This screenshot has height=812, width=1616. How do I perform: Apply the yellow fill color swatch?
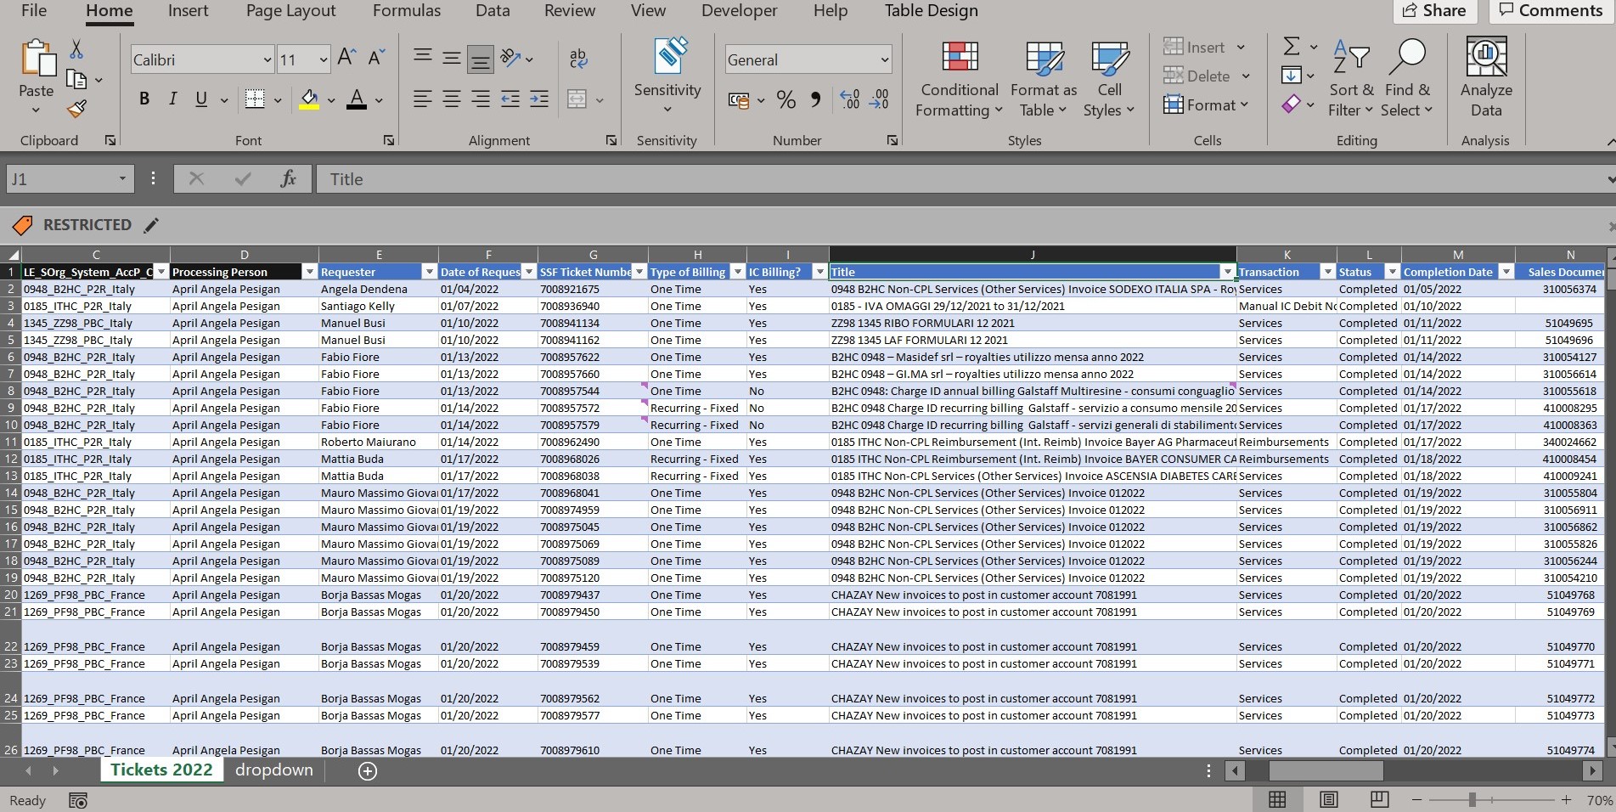pos(309,100)
